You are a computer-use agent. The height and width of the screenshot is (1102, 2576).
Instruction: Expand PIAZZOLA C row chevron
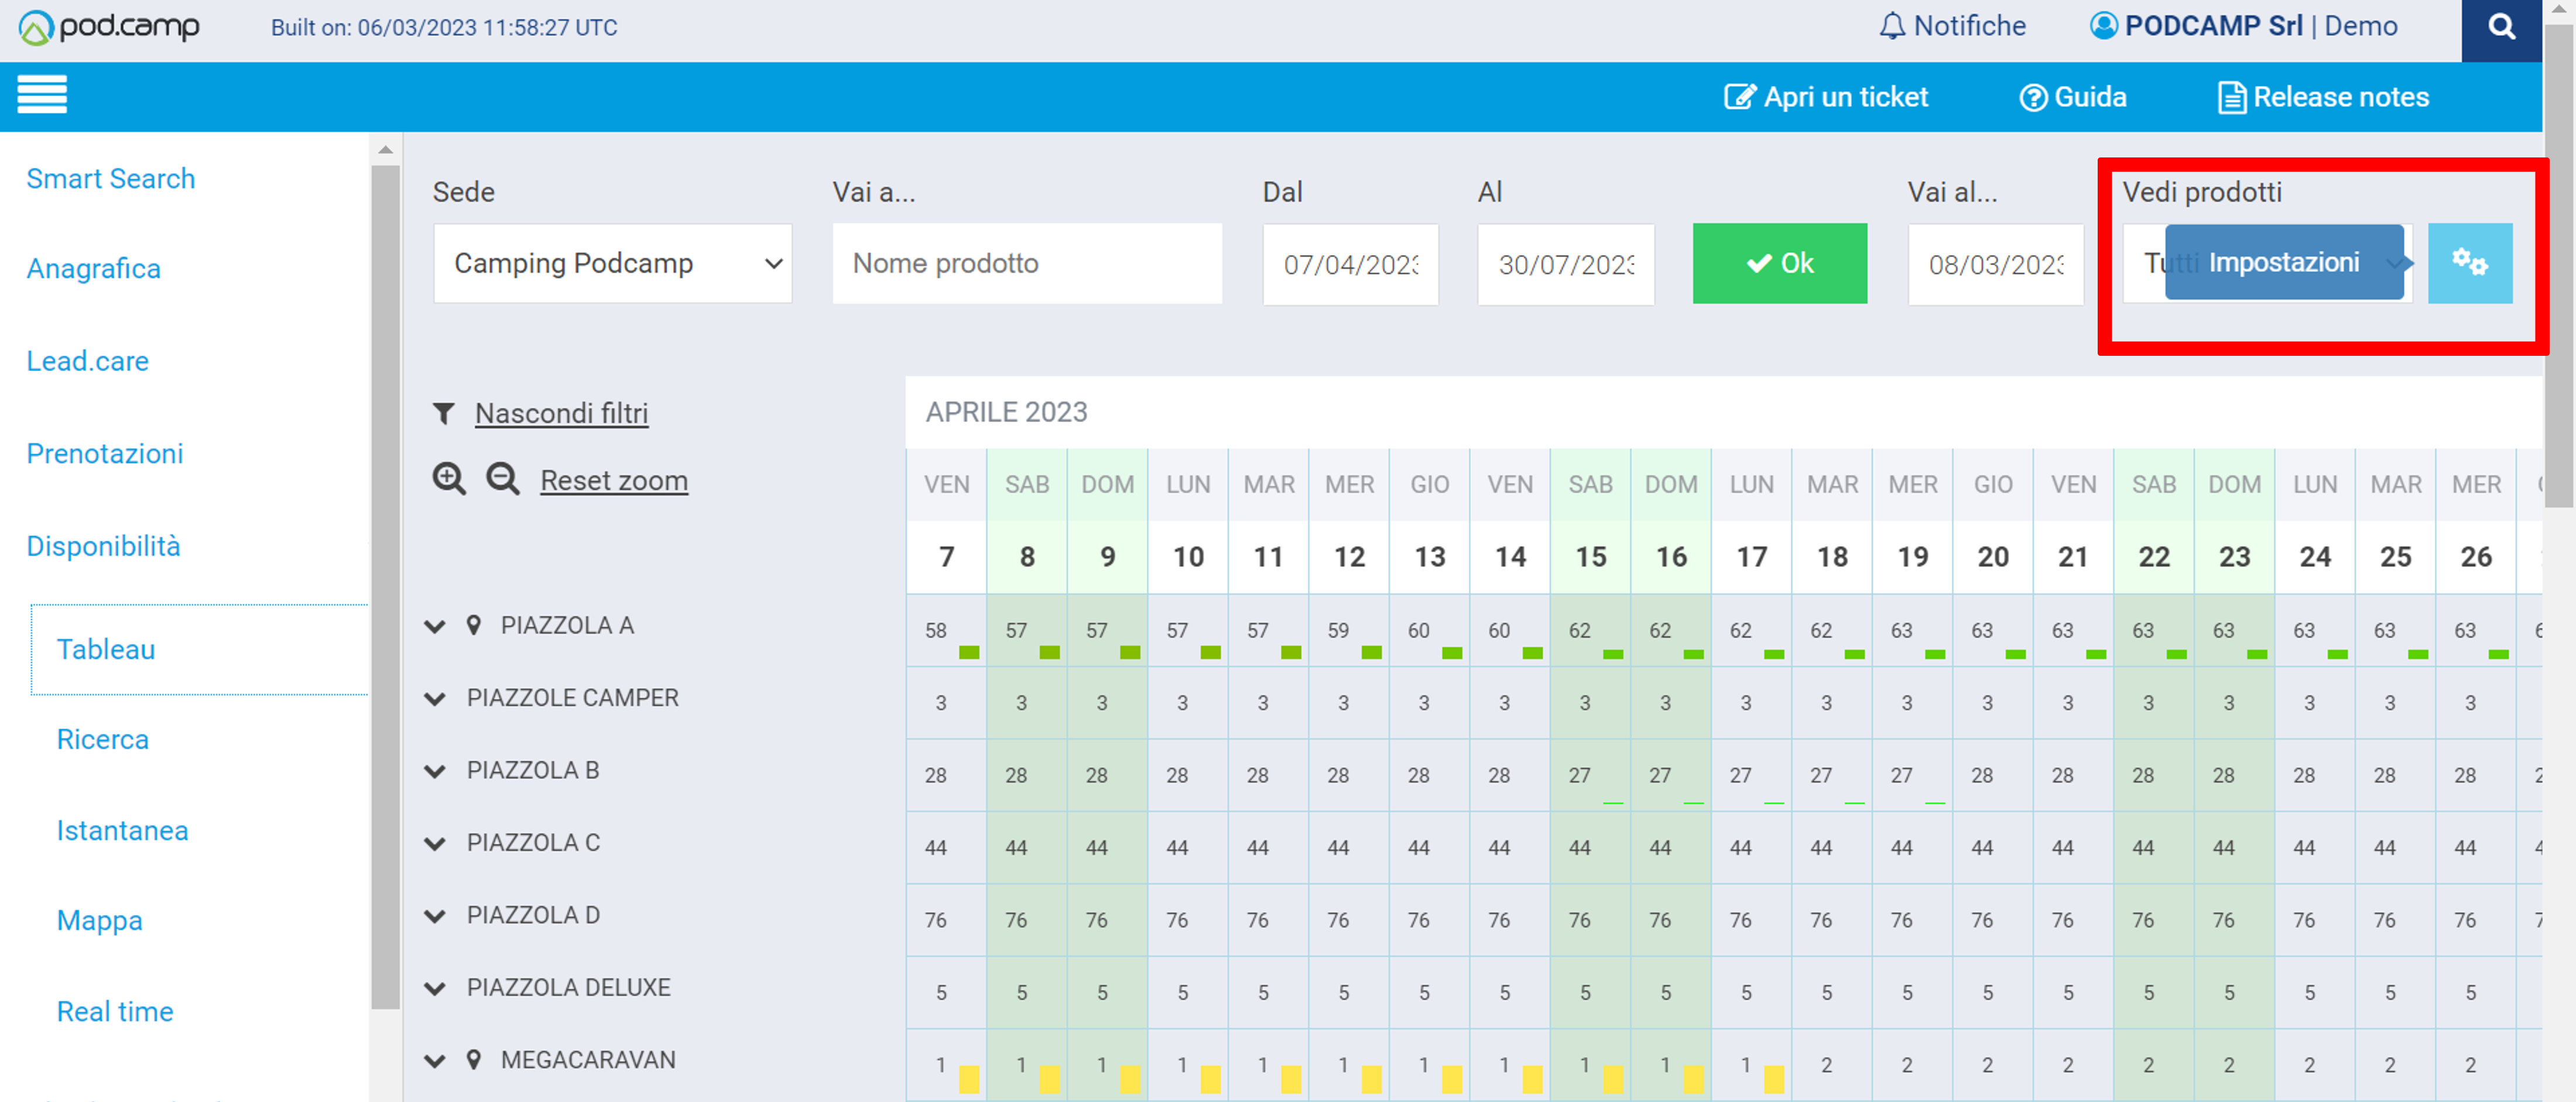(x=435, y=844)
